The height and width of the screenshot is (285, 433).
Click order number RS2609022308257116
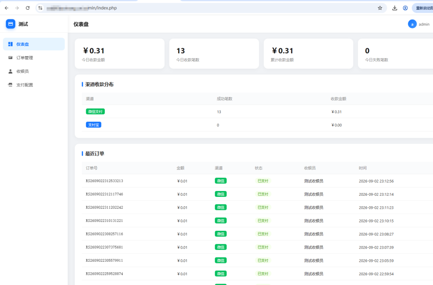104,234
